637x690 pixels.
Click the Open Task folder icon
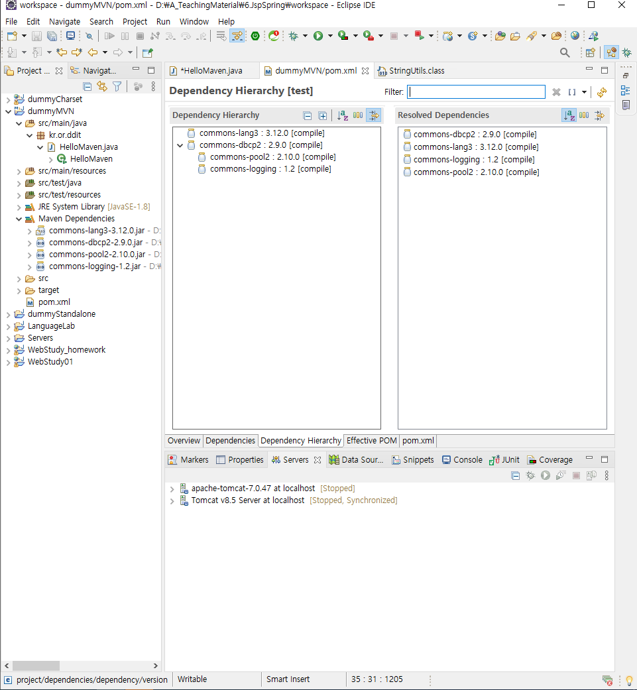[515, 36]
